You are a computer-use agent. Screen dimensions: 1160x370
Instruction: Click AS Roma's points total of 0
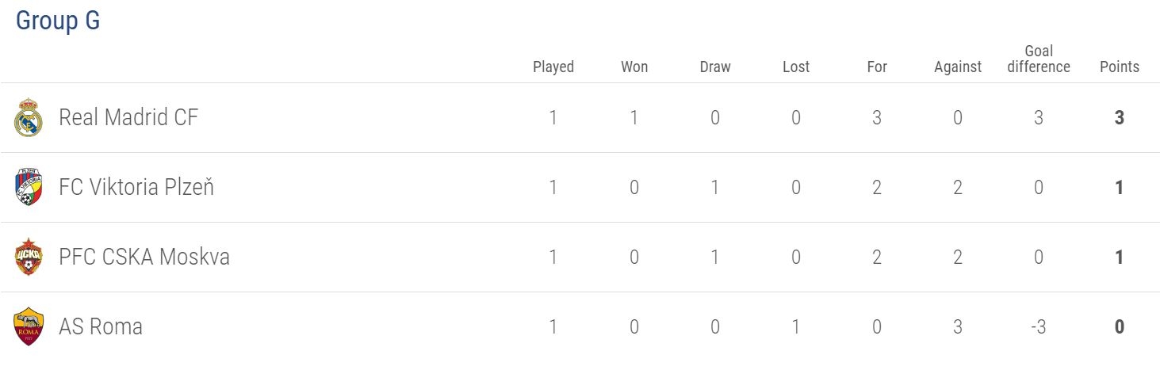[x=1120, y=327]
